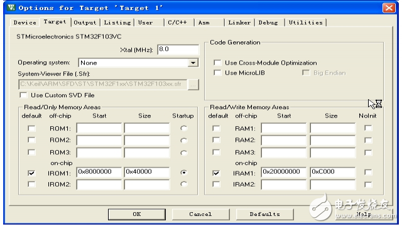Check the IRAM1 NoInit checkbox
The height and width of the screenshot is (226, 402).
[368, 172]
